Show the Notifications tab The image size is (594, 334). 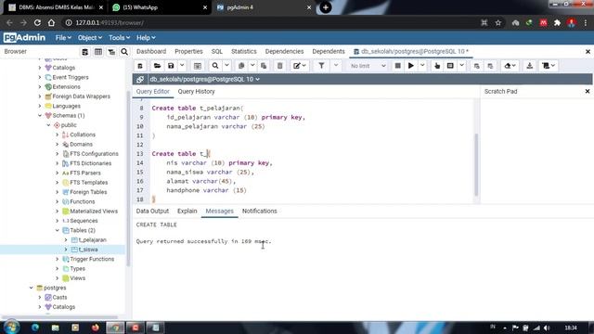[x=260, y=212]
